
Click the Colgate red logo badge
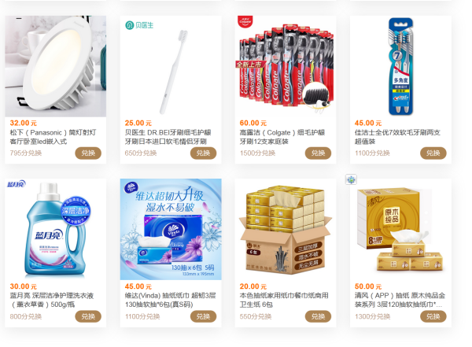[245, 22]
